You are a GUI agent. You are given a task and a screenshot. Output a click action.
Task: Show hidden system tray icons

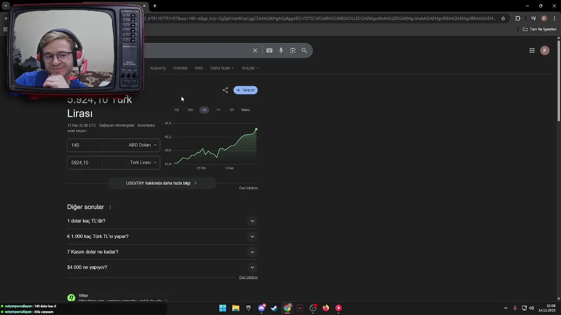tap(505, 308)
